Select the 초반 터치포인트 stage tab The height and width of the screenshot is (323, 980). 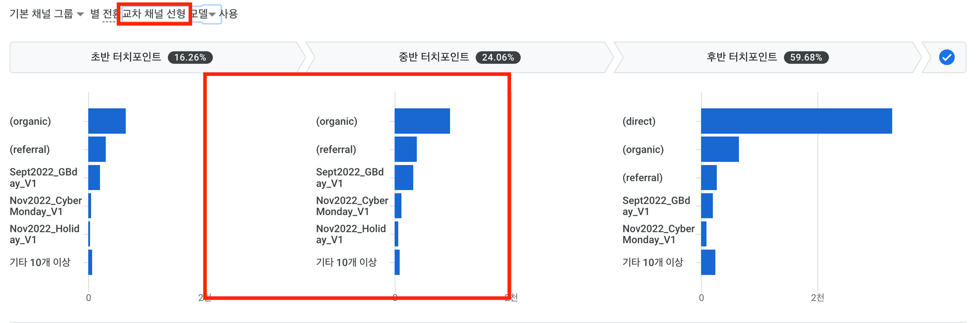pyautogui.click(x=157, y=57)
